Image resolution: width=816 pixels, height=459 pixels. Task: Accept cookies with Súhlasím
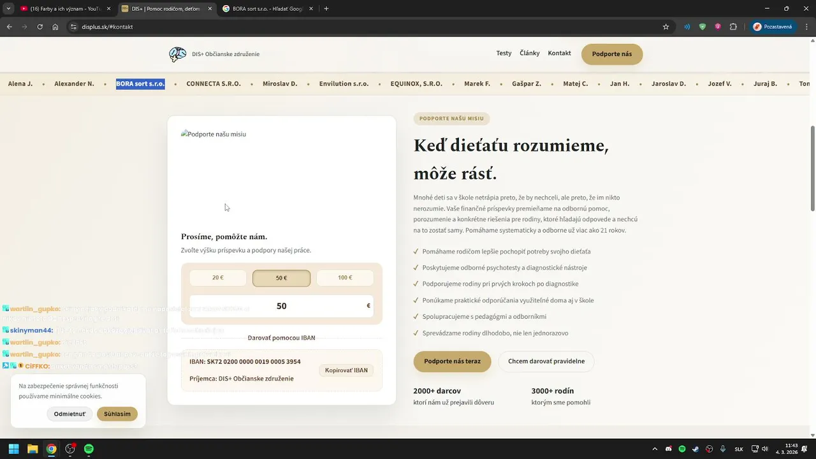pos(117,414)
